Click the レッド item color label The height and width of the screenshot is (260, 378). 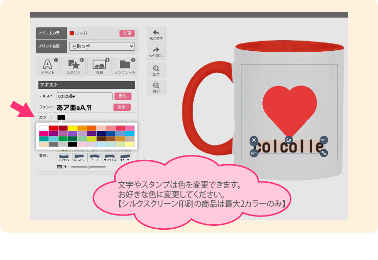[x=81, y=33]
